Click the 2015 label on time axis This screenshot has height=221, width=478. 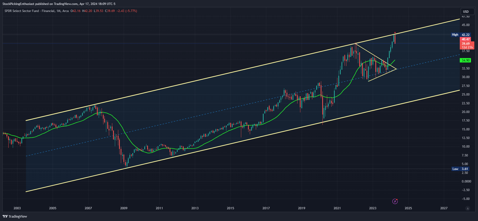point(230,208)
